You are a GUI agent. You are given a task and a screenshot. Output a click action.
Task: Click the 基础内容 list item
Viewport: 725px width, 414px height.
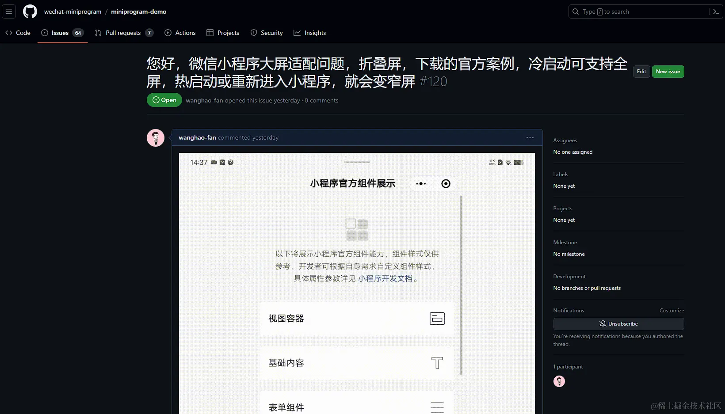coord(357,363)
